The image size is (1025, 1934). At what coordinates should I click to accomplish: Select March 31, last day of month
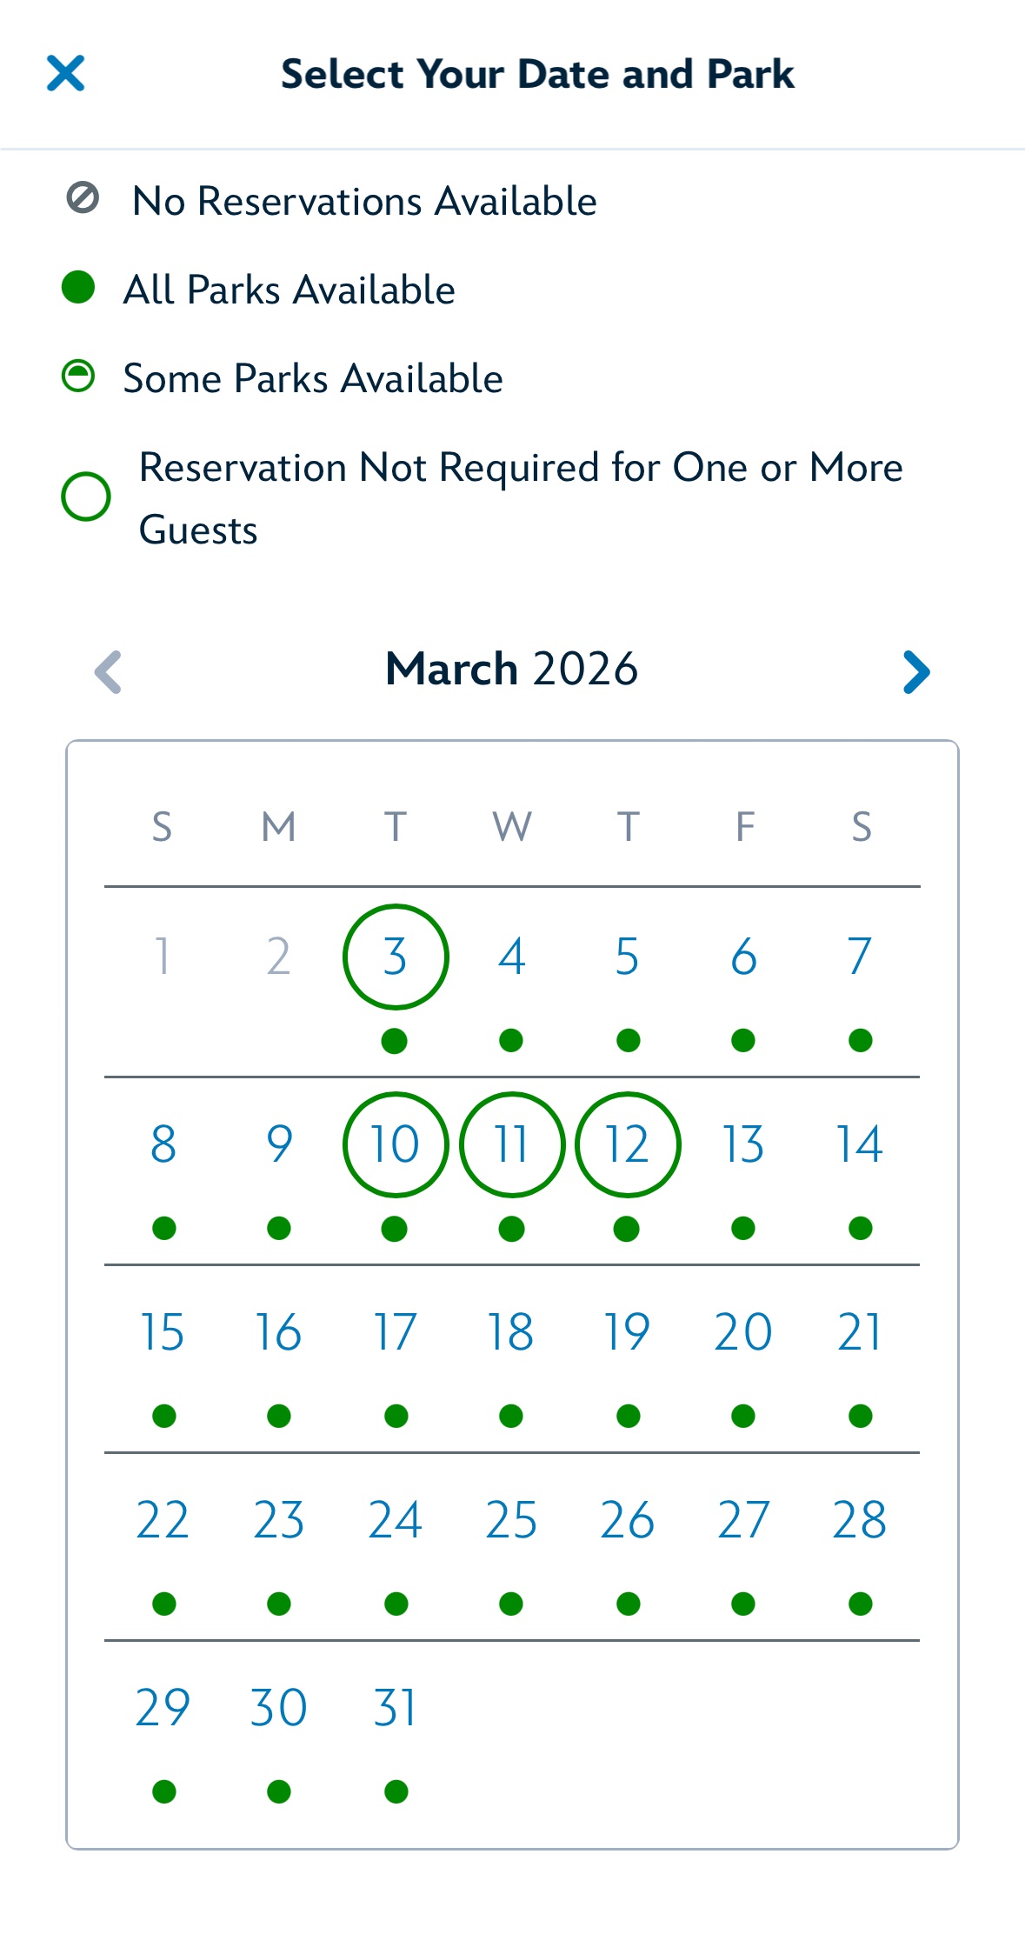point(396,1708)
